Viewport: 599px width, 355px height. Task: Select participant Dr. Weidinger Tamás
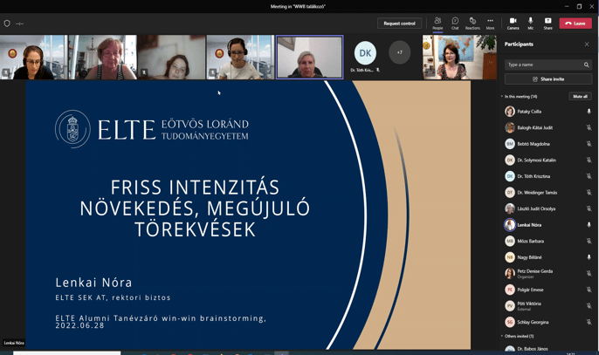coord(548,193)
